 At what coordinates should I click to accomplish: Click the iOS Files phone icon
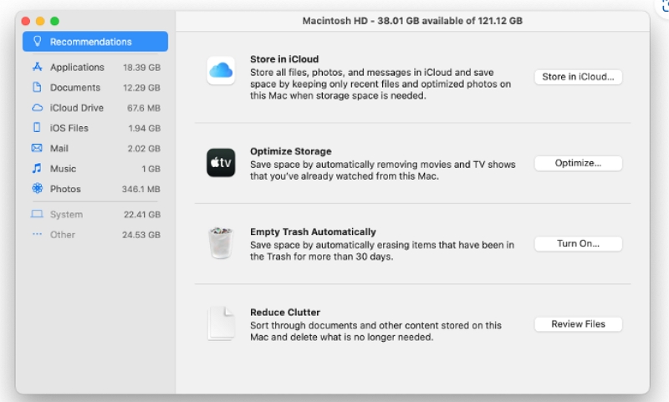pos(37,128)
